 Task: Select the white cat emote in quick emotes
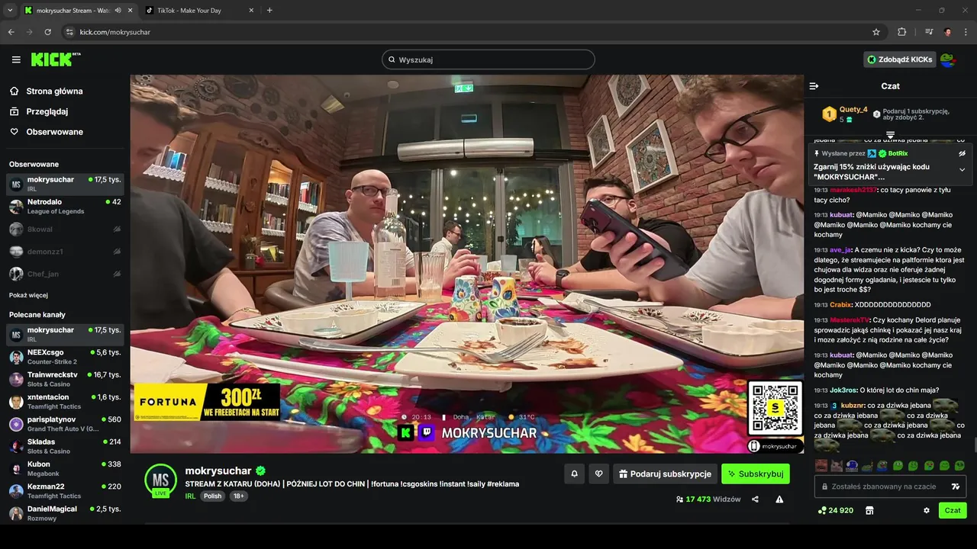pyautogui.click(x=837, y=466)
